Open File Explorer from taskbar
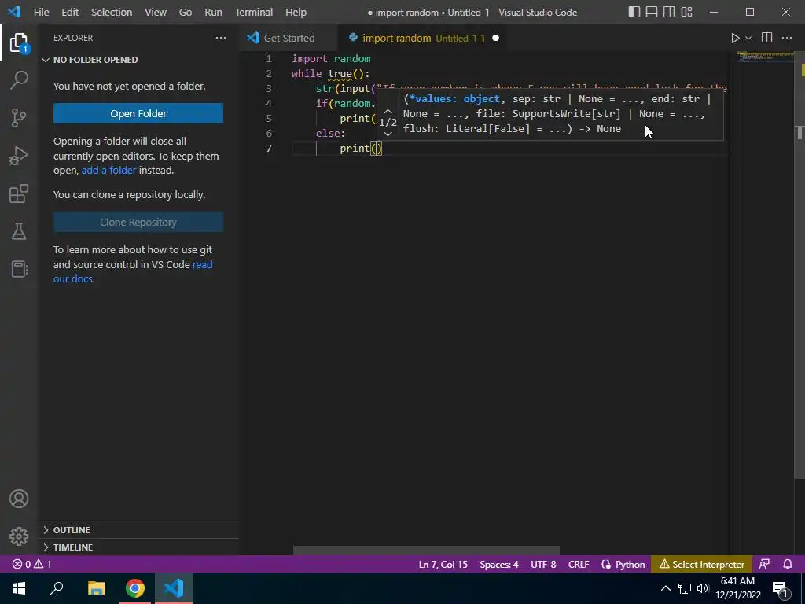This screenshot has height=604, width=805. click(x=96, y=588)
